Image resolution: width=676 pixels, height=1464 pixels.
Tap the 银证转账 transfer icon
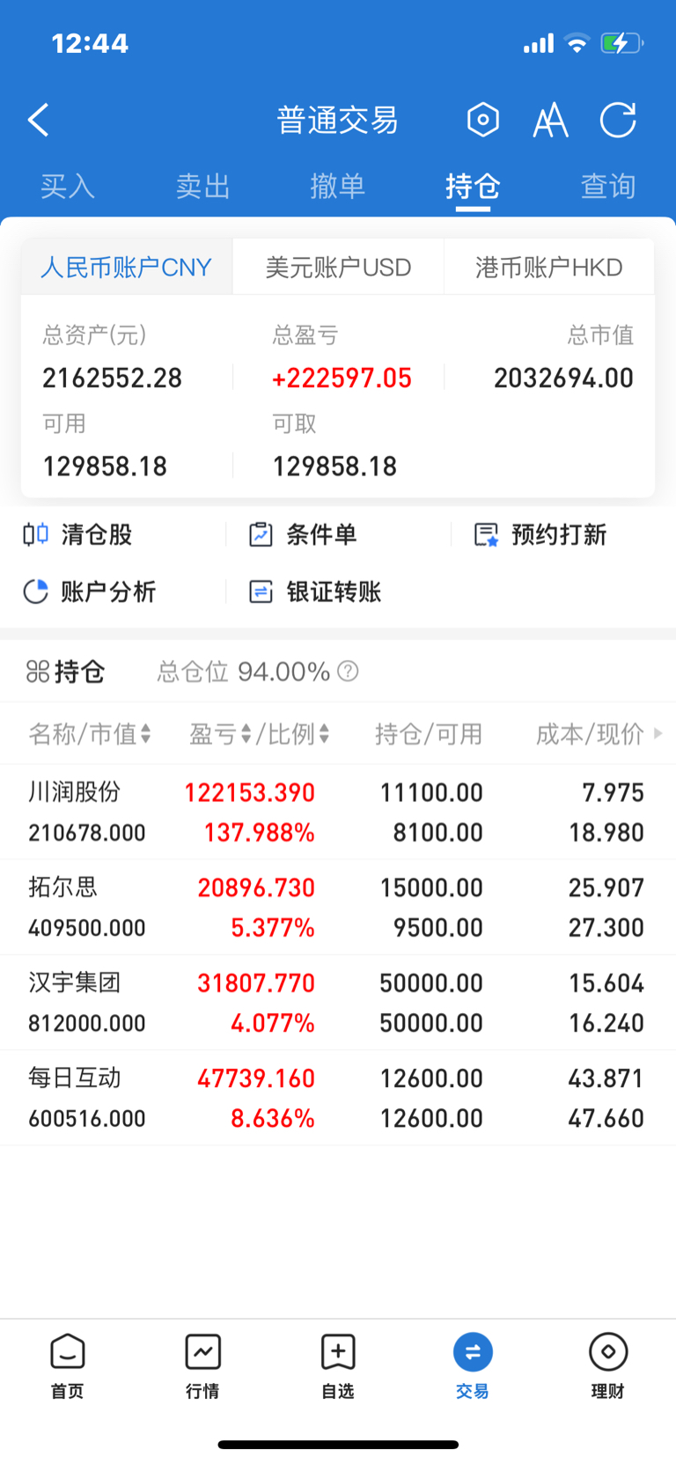[261, 592]
